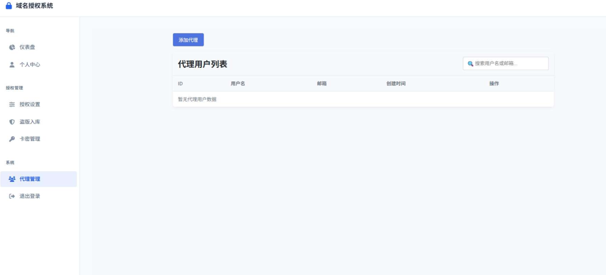This screenshot has height=275, width=606.
Task: Click the 用户名 column header
Action: pyautogui.click(x=238, y=84)
